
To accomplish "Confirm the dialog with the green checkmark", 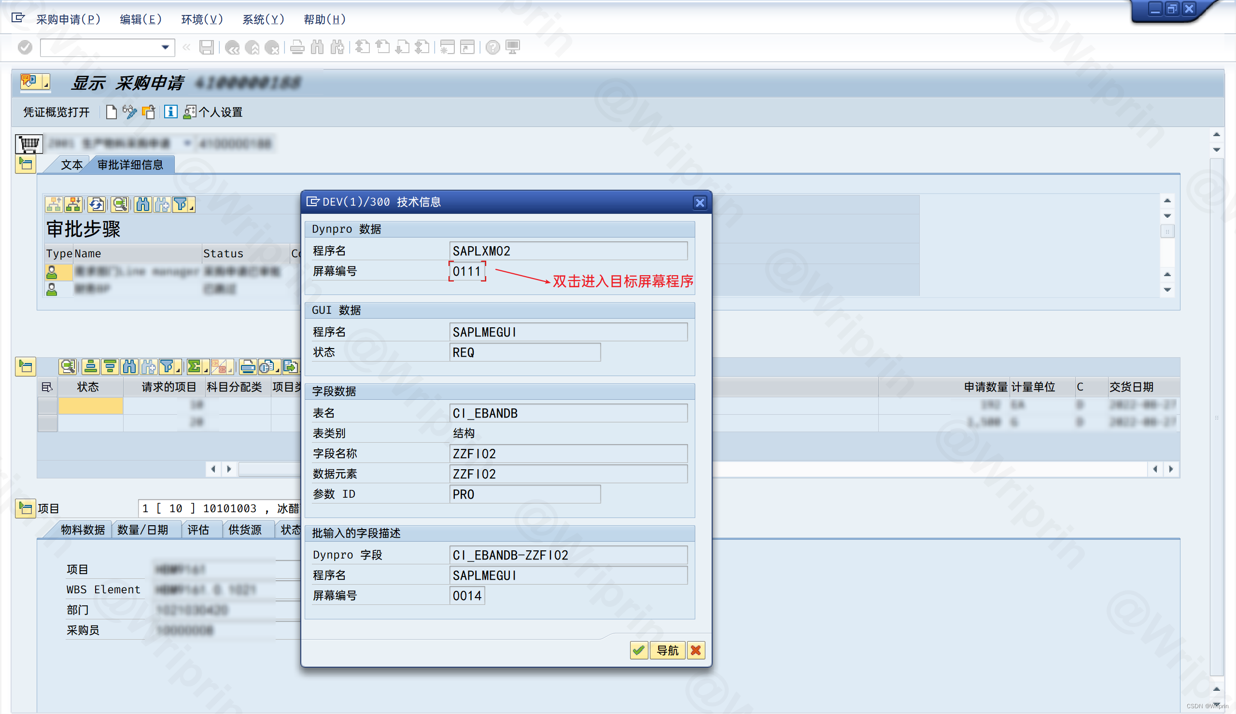I will coord(638,651).
